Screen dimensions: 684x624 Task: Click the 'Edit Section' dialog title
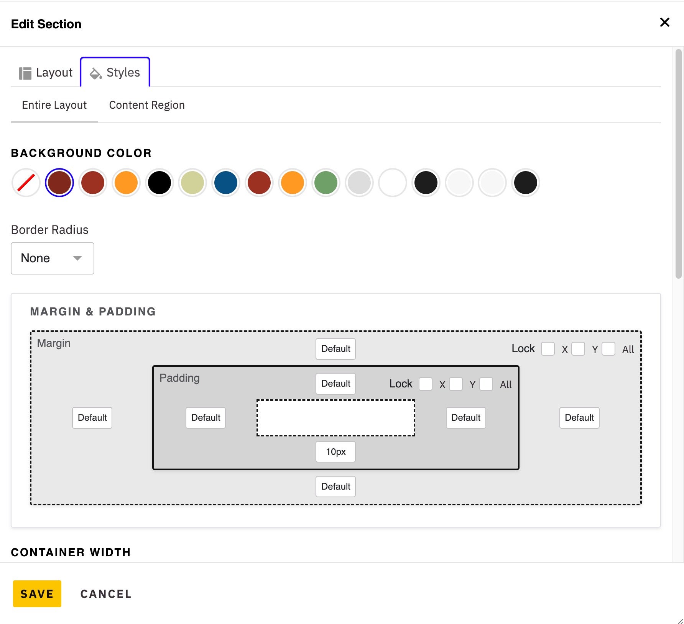click(46, 24)
